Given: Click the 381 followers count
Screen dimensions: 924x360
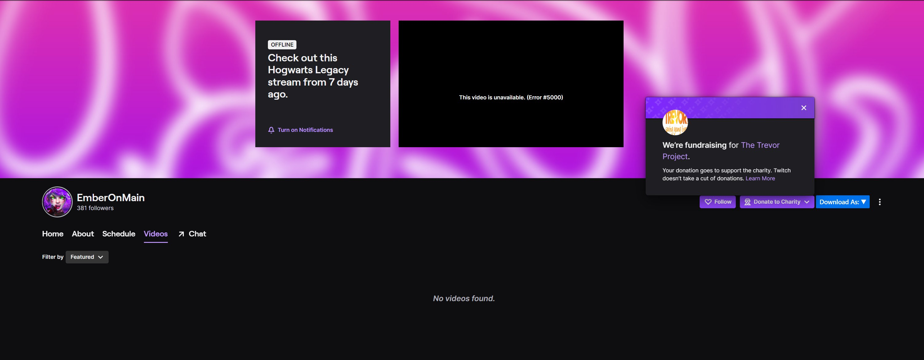Looking at the screenshot, I should coord(95,208).
